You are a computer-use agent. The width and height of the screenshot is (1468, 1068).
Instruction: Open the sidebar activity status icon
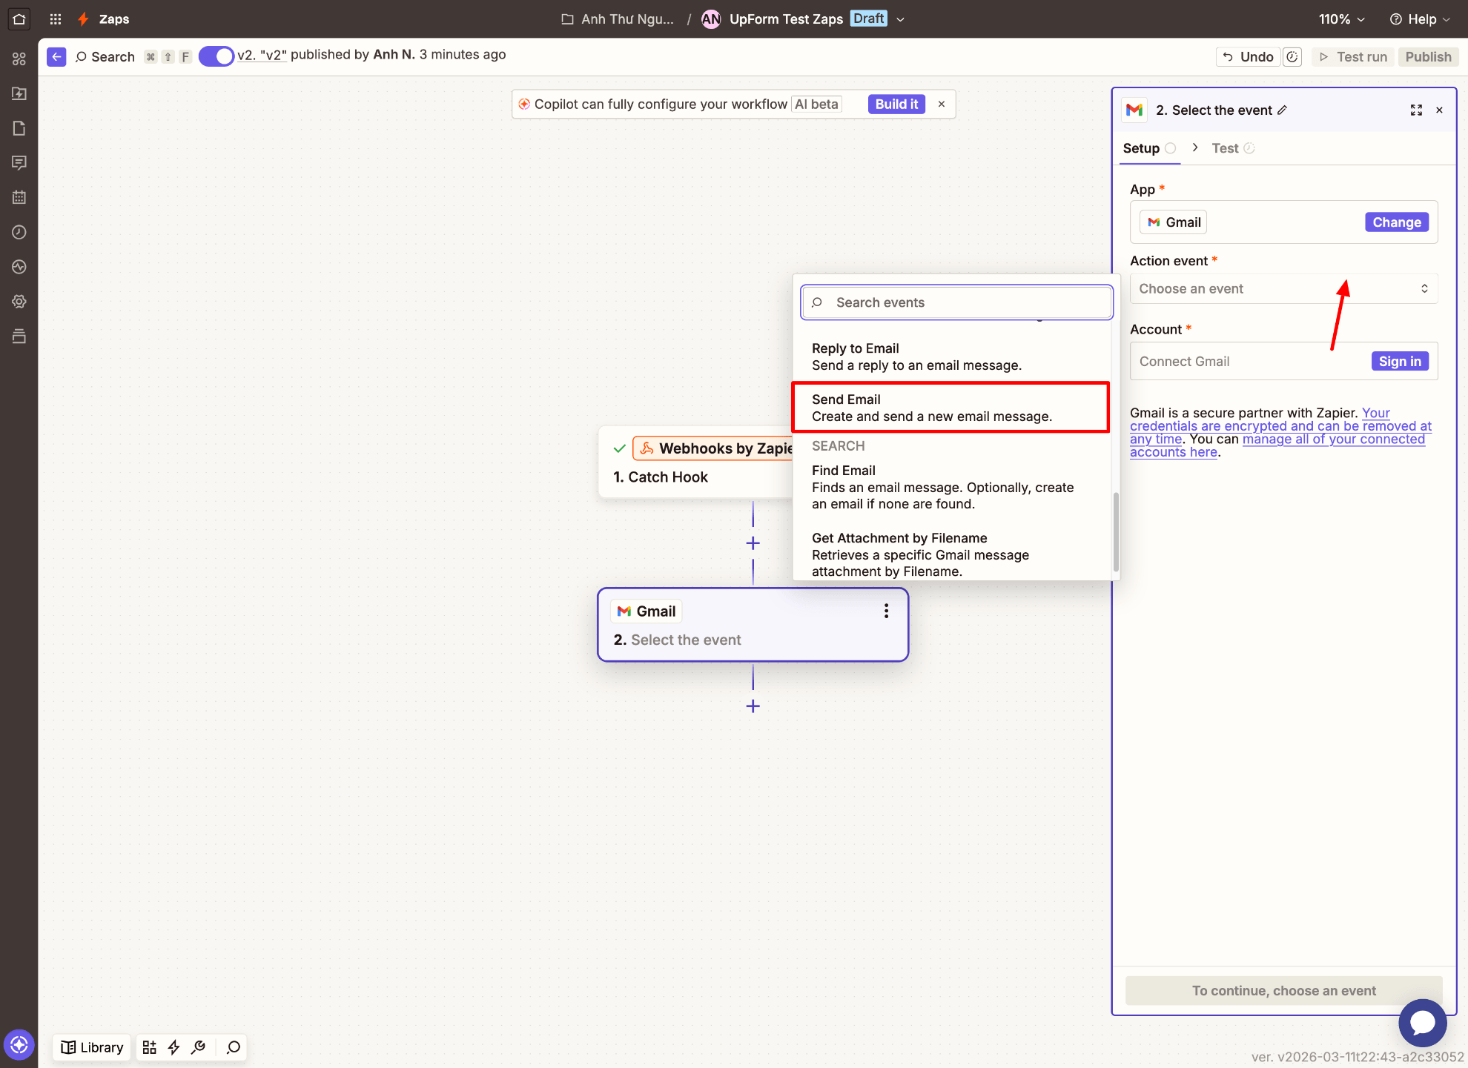pyautogui.click(x=19, y=267)
